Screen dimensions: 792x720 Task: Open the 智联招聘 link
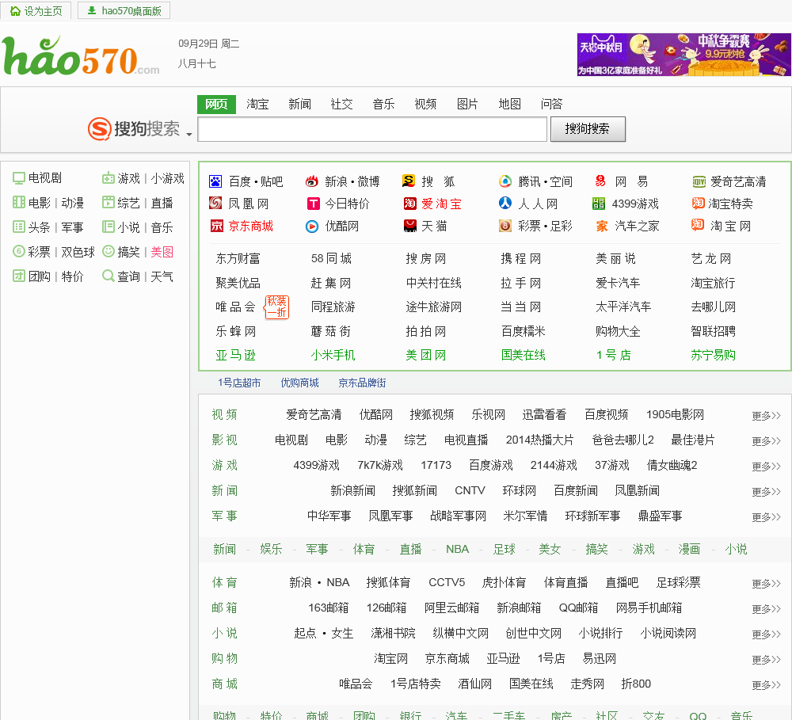714,331
